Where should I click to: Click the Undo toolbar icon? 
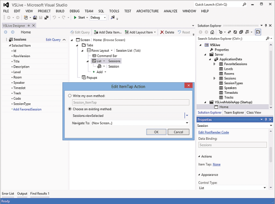(54, 18)
